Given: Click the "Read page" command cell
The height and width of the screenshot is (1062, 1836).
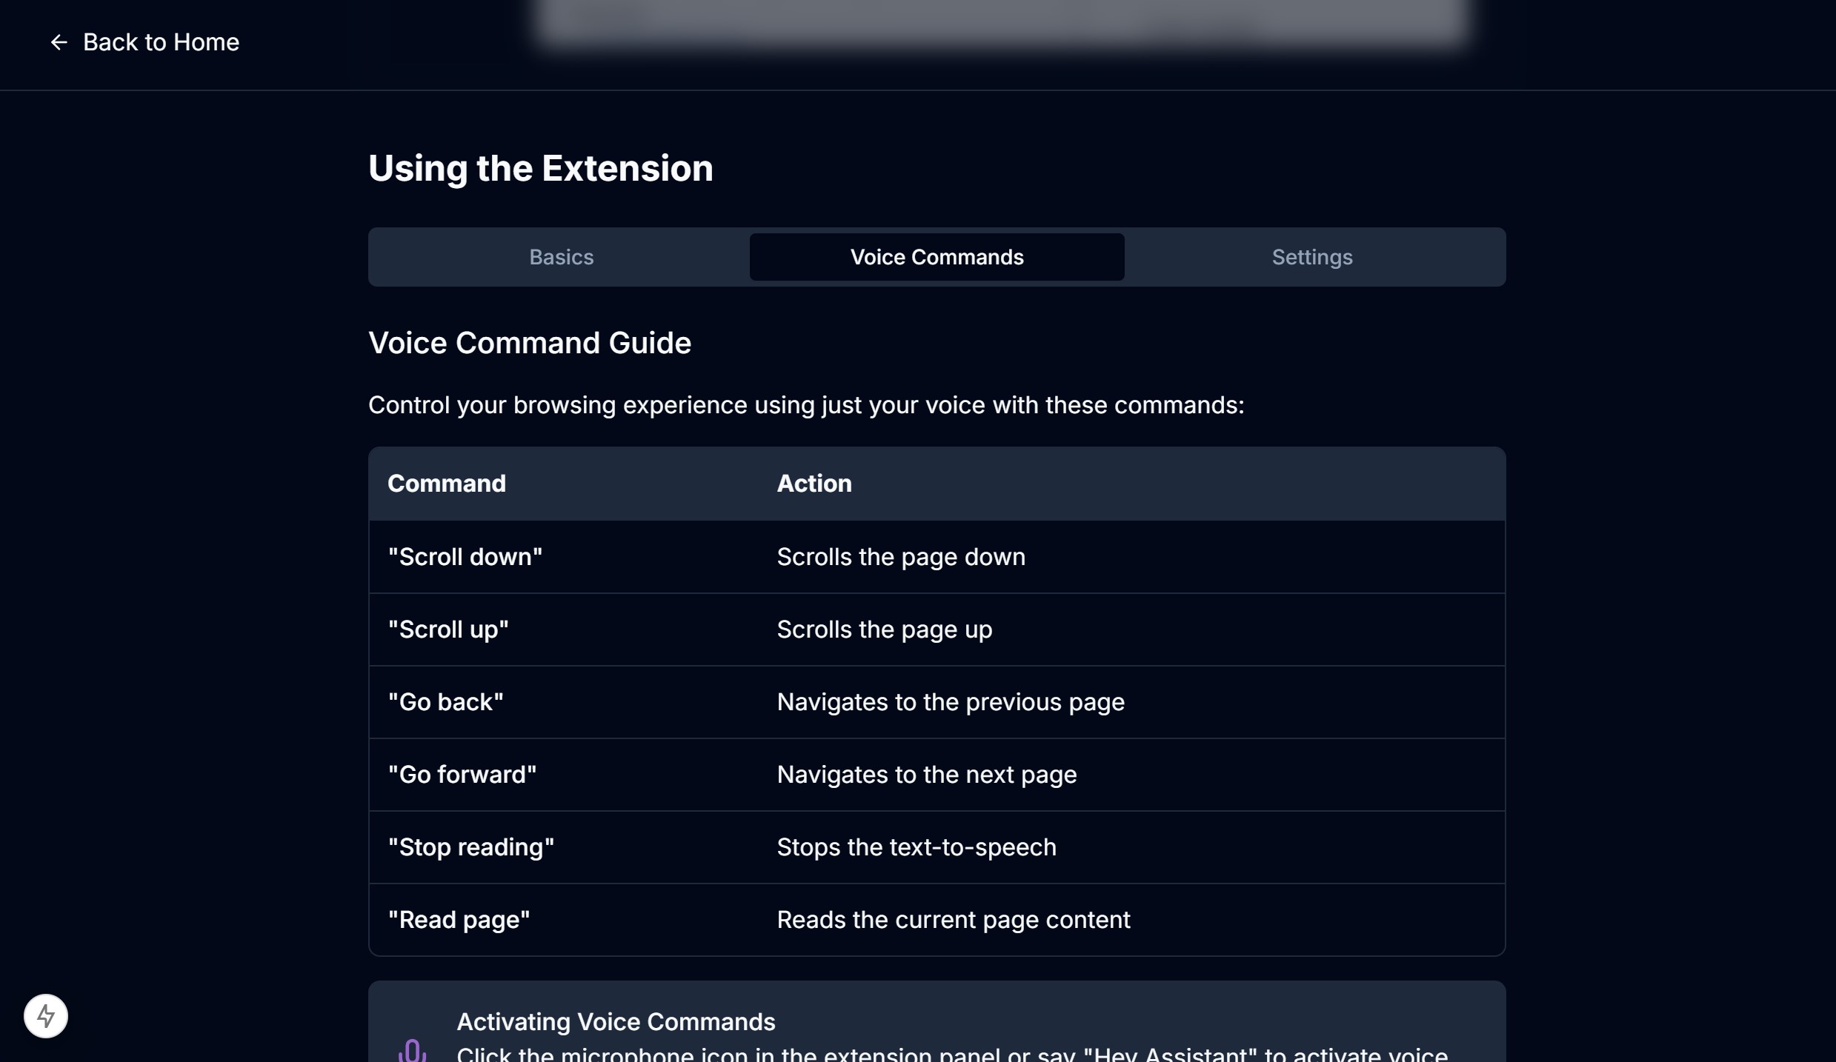Looking at the screenshot, I should click(459, 920).
